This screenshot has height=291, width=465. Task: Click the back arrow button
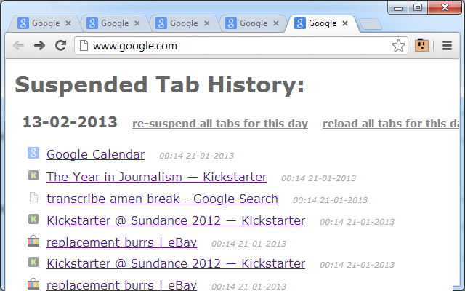point(18,45)
